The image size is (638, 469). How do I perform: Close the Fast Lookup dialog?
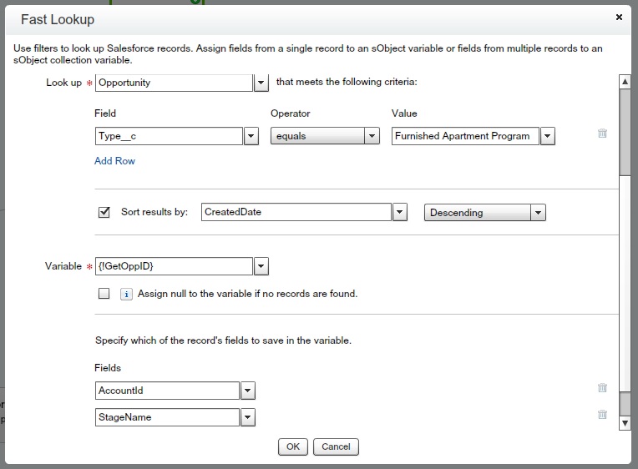619,17
